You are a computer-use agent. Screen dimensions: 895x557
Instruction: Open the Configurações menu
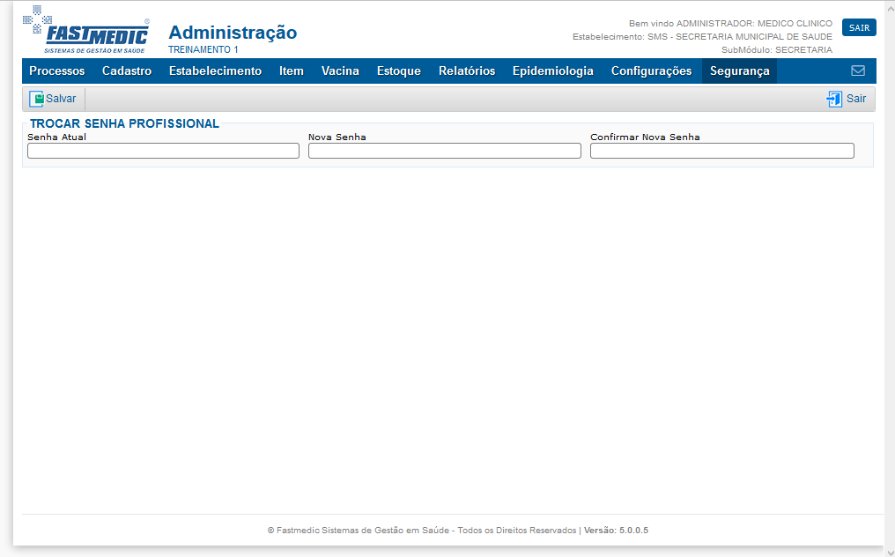coord(651,71)
